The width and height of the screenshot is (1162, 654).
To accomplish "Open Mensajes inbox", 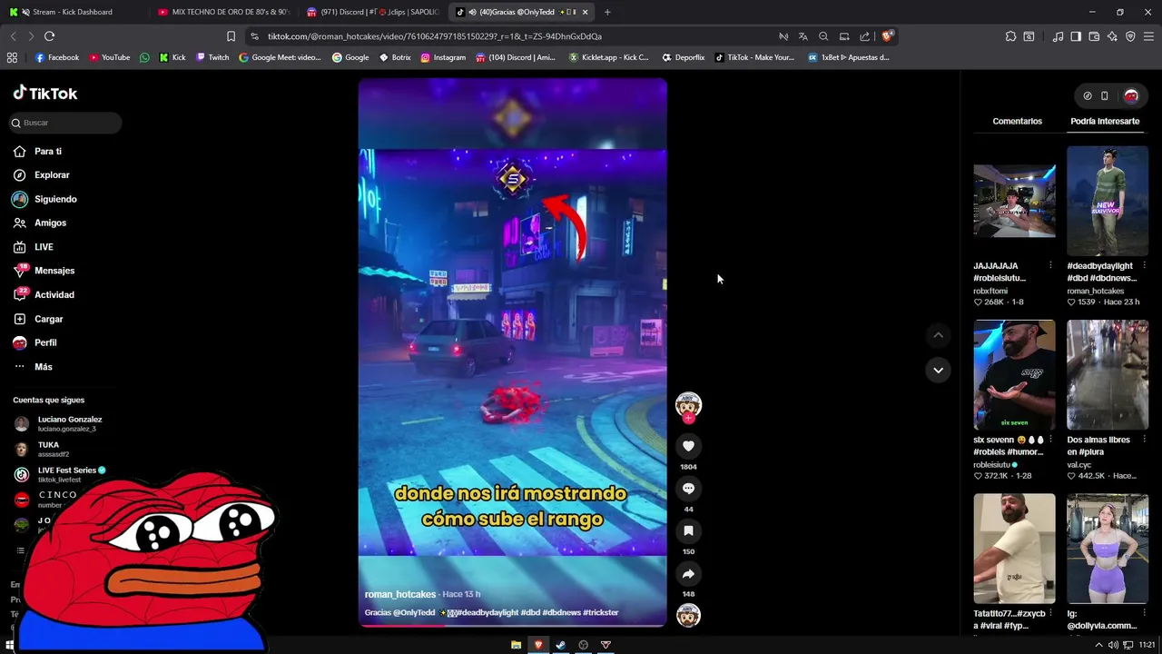I will click(x=44, y=271).
